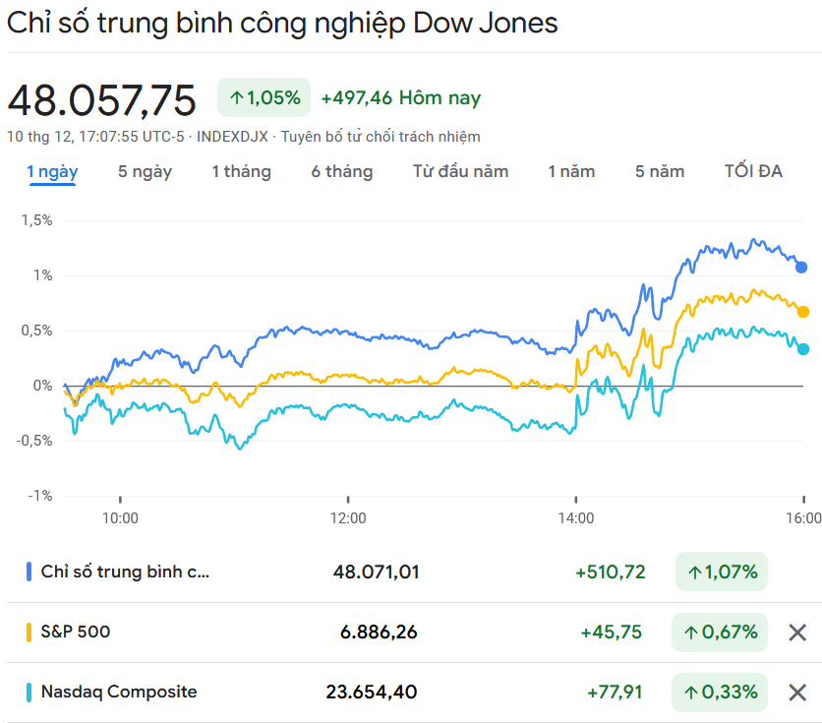This screenshot has height=723, width=822.
Task: Click the 1,07% Dow Jones change badge
Action: click(722, 572)
